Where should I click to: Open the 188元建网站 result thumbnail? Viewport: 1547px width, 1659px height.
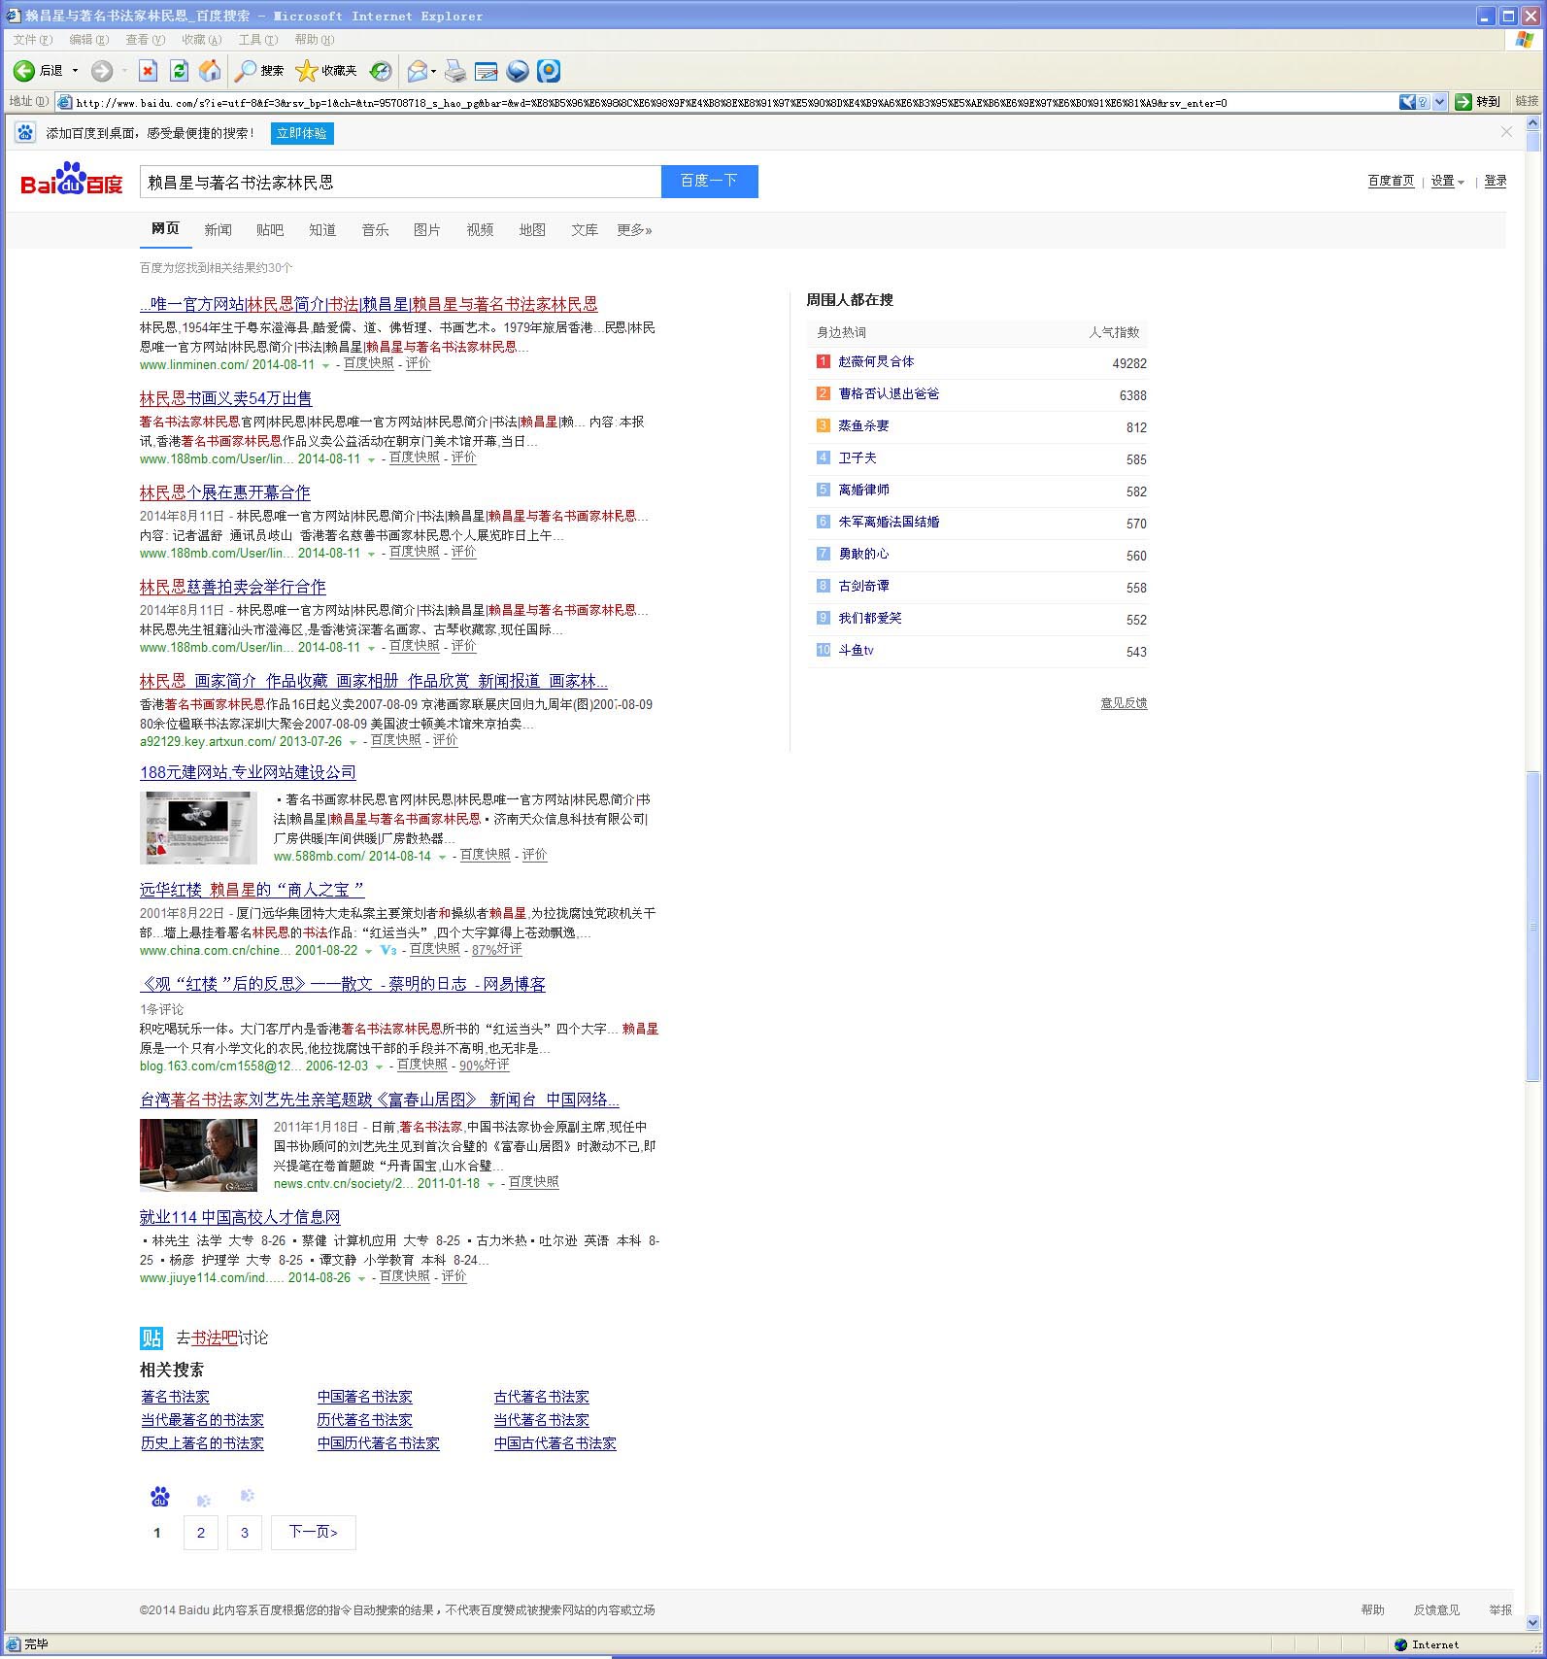[199, 828]
